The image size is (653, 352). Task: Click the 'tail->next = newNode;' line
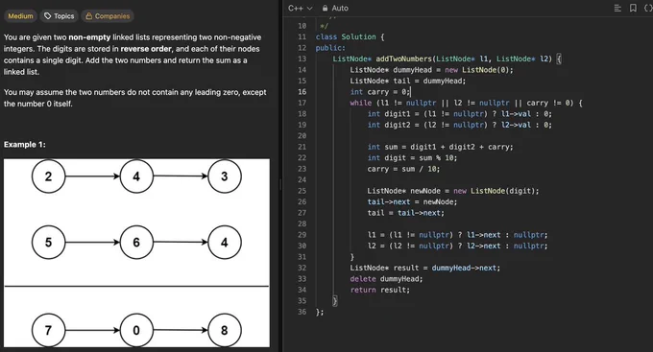[412, 201]
